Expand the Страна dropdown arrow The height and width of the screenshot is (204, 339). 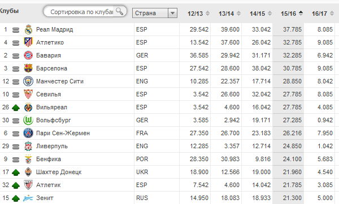pyautogui.click(x=172, y=13)
